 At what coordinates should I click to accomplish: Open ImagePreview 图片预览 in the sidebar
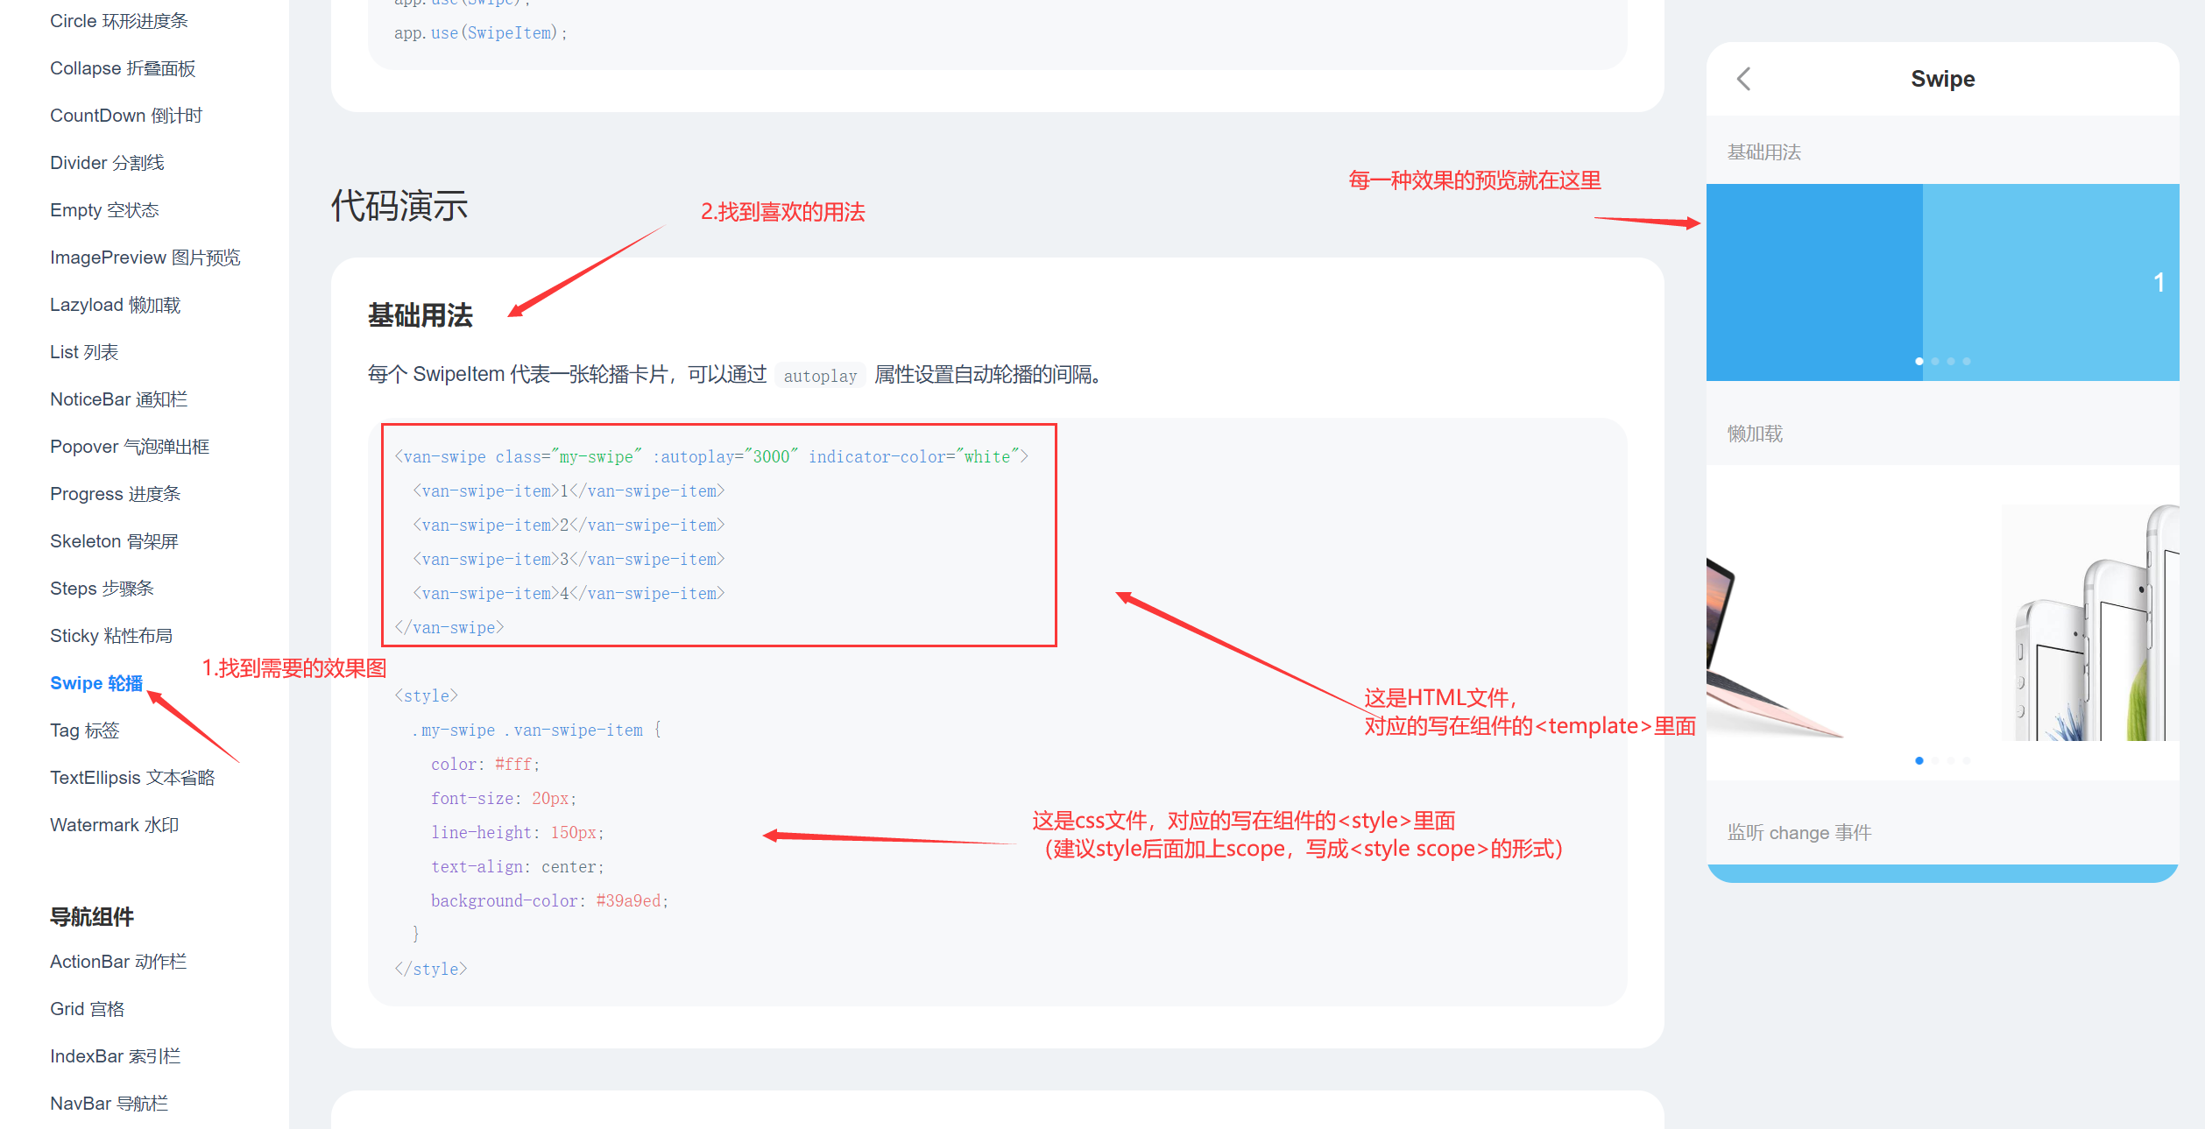[145, 258]
